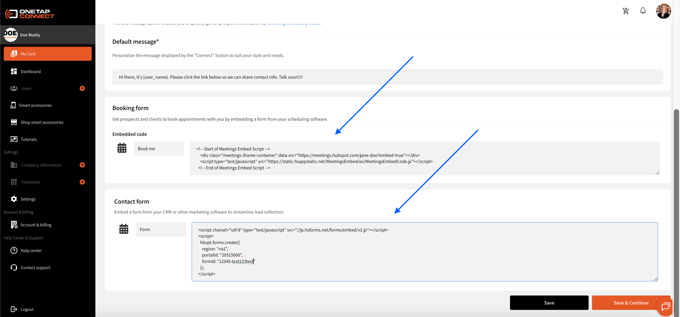Click the Booking form calendar icon
Image resolution: width=680 pixels, height=317 pixels.
(x=122, y=148)
